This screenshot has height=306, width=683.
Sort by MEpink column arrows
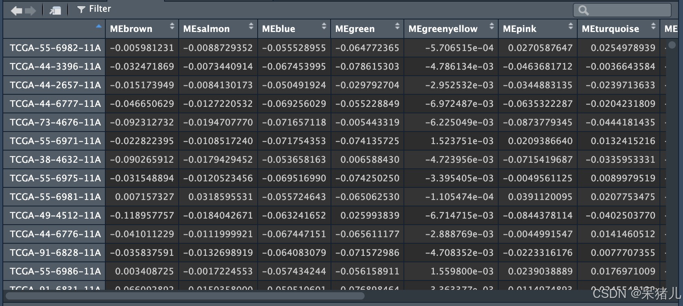click(571, 26)
